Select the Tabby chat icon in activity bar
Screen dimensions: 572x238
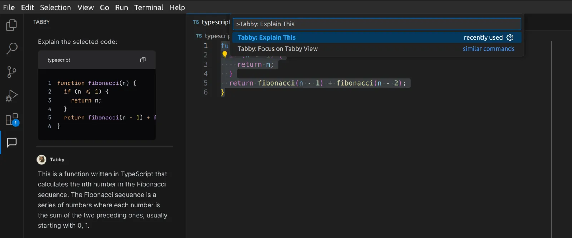[11, 143]
